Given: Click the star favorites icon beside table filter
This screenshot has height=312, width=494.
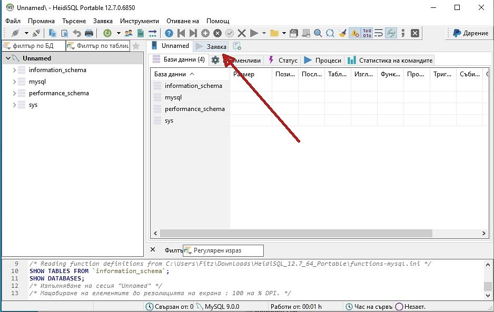Looking at the screenshot, I should (136, 46).
